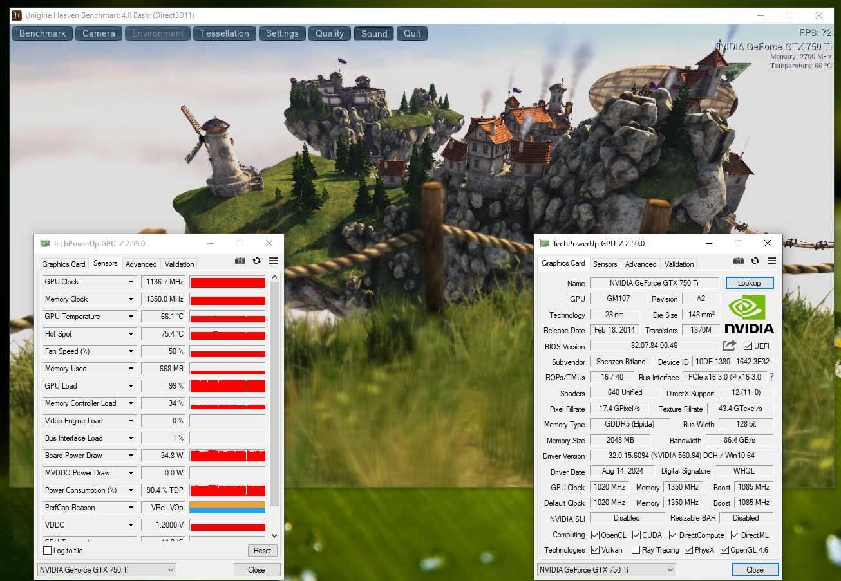Click the Bus Interface question mark icon
The height and width of the screenshot is (581, 841).
point(771,377)
